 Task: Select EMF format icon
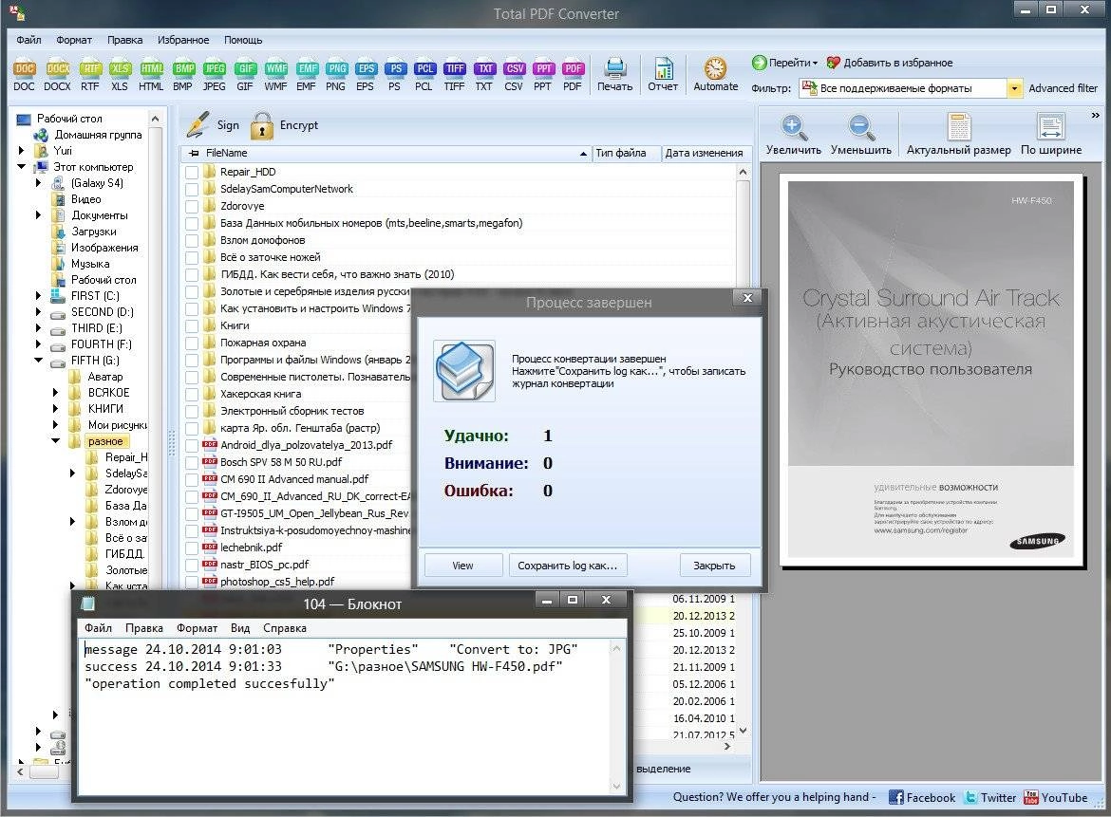(x=306, y=75)
